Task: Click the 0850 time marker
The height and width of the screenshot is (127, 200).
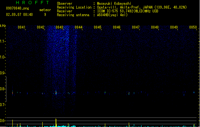Action: [193, 27]
